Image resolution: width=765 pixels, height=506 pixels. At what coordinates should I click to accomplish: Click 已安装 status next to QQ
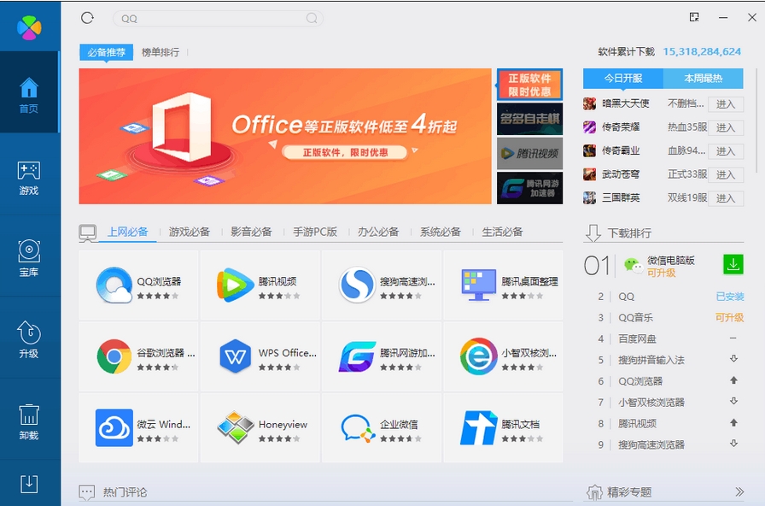(x=729, y=297)
